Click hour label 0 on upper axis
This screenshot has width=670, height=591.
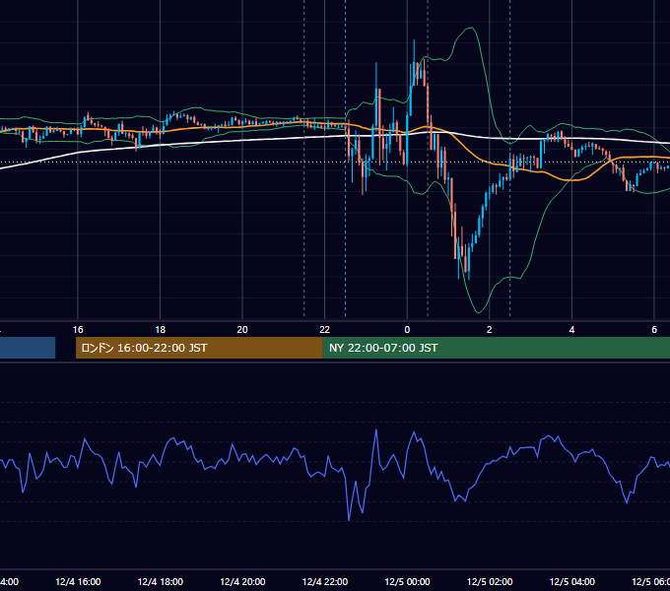click(x=407, y=330)
